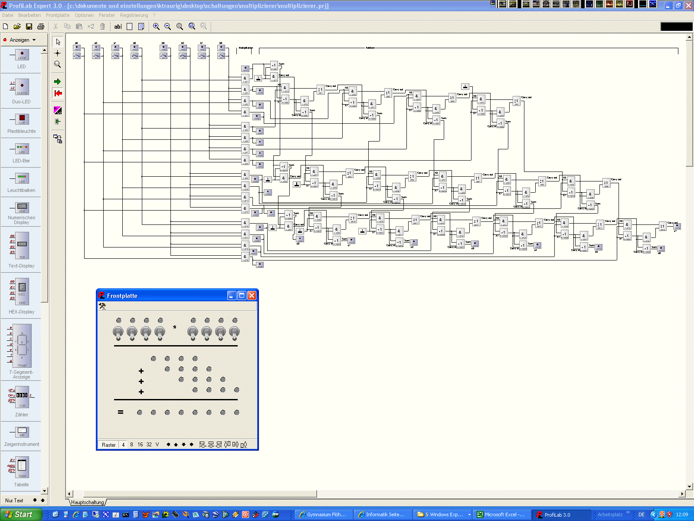Click the blue lined page icon
The height and width of the screenshot is (521, 694).
tap(141, 26)
